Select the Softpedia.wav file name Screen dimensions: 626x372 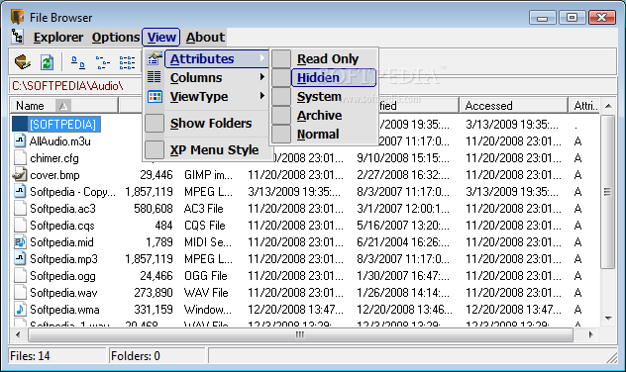tap(63, 293)
